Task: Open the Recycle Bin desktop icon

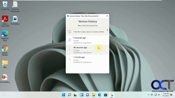Action: 5,5
